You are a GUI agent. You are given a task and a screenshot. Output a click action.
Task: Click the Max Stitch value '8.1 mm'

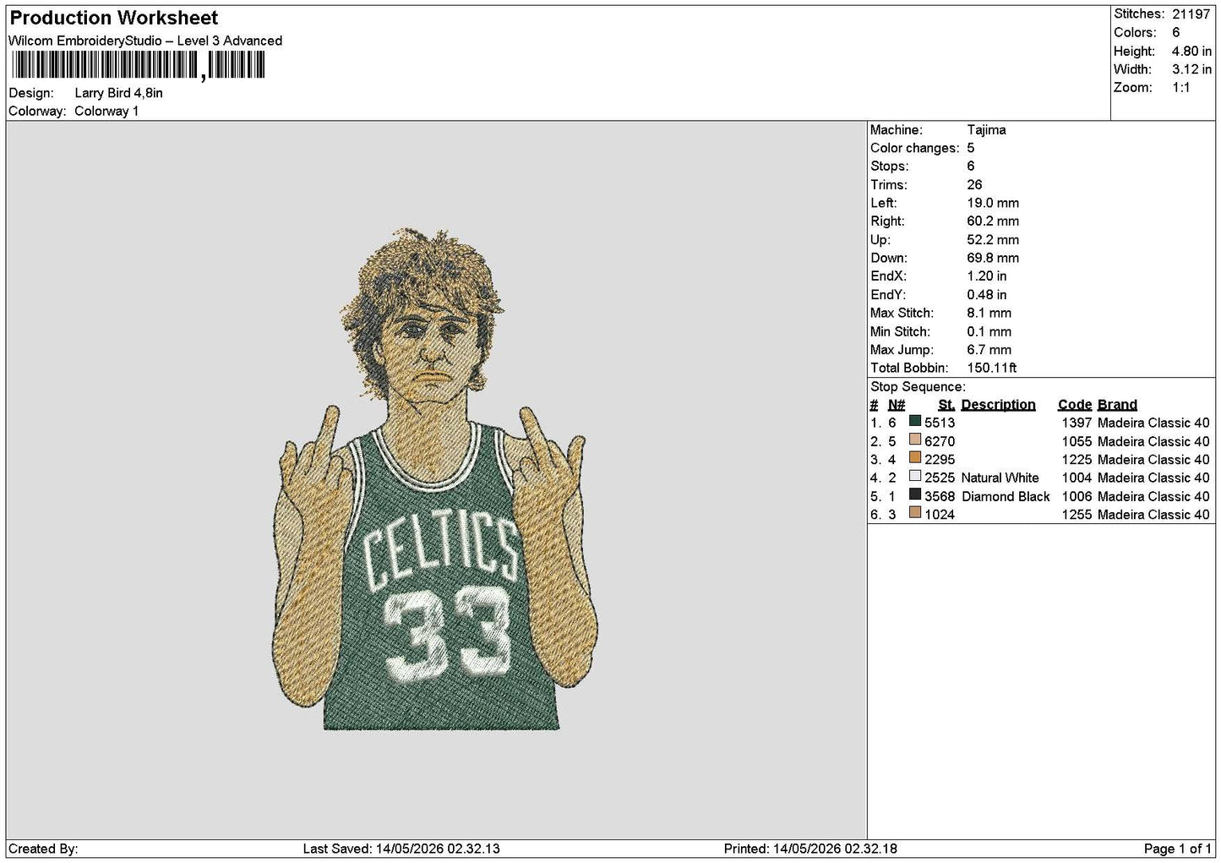click(989, 313)
